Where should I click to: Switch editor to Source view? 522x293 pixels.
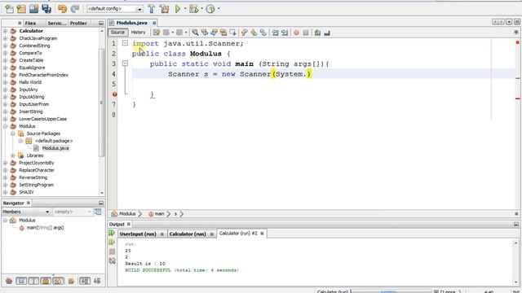point(117,33)
